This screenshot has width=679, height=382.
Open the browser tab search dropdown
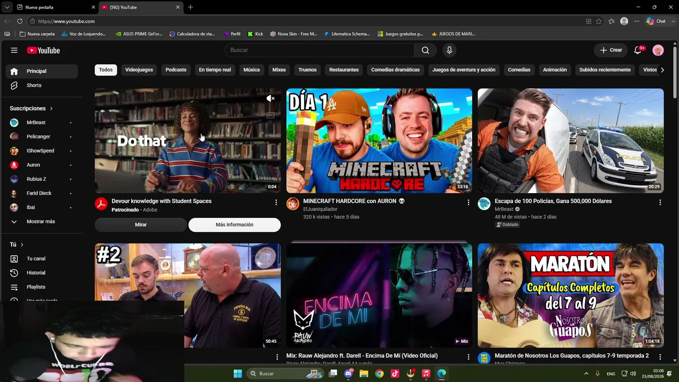coord(6,7)
